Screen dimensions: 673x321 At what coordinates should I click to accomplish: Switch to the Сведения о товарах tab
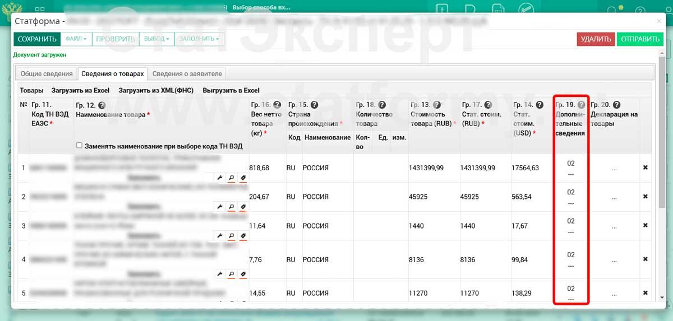(113, 73)
